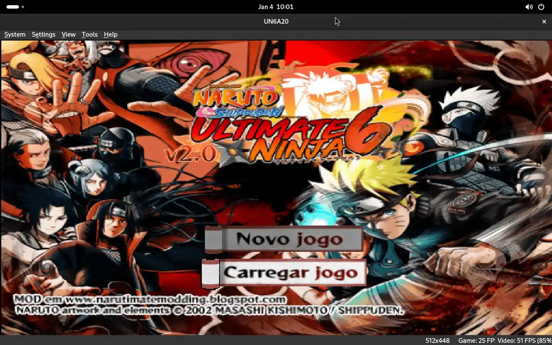Screen dimensions: 552x345
Task: Open the Activities overview pill
Action: [x=16, y=7]
